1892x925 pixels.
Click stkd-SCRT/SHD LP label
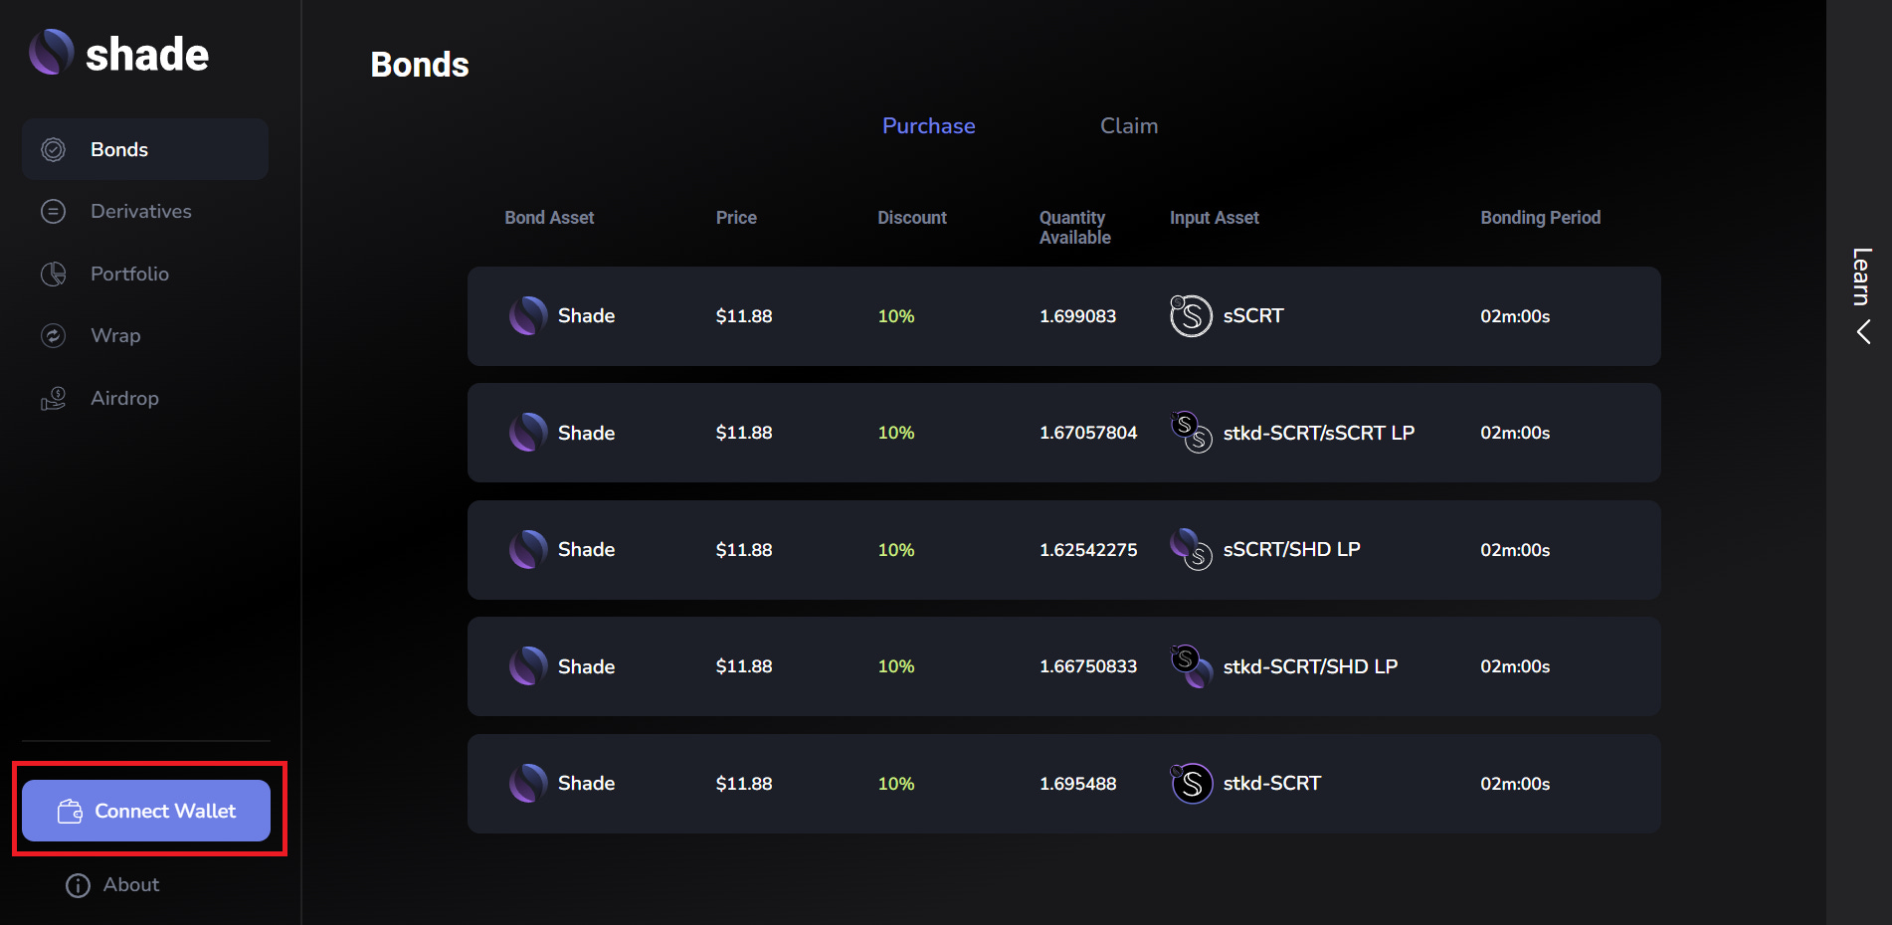pos(1311,666)
